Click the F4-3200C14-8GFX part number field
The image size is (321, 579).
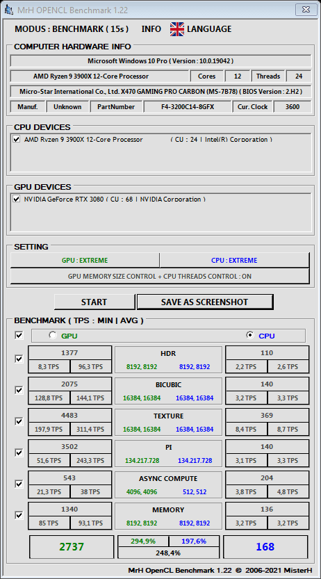pyautogui.click(x=188, y=107)
